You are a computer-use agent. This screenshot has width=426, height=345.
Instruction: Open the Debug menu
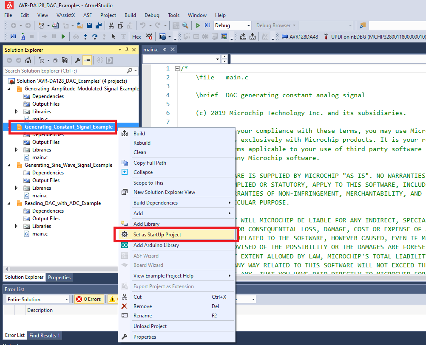(152, 15)
